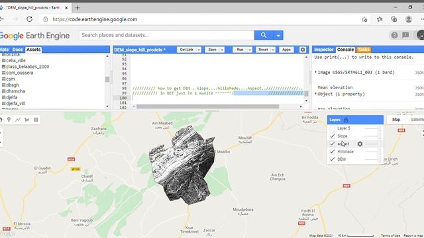Image resolution: width=424 pixels, height=238 pixels.
Task: Open a new browser tab
Action: pyautogui.click(x=78, y=8)
